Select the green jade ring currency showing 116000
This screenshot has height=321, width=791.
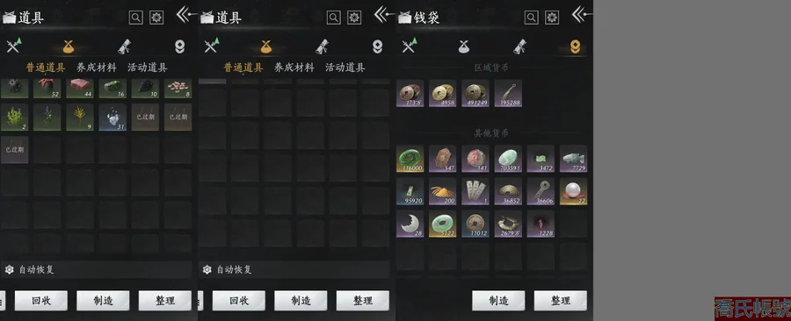tap(410, 159)
